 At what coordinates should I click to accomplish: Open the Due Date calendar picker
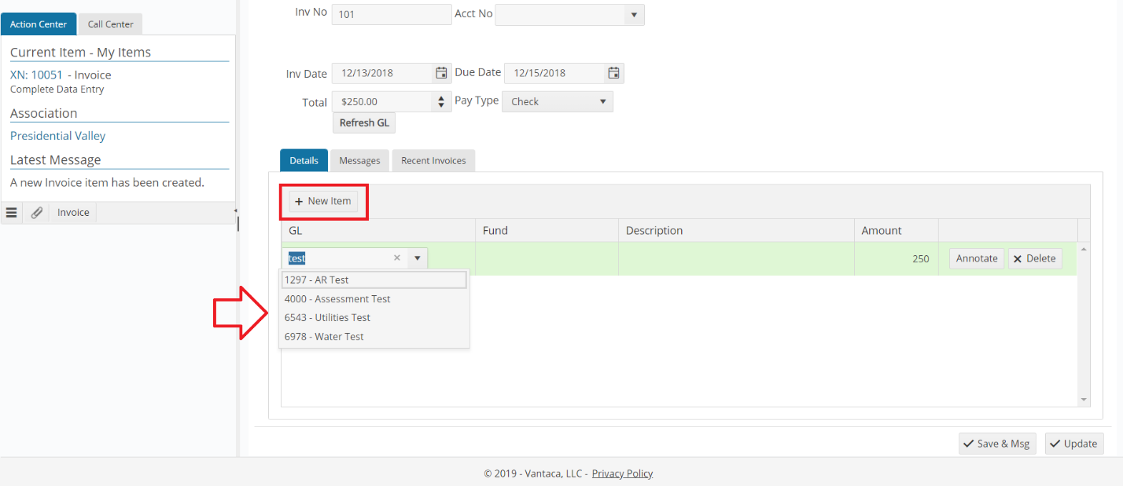613,72
